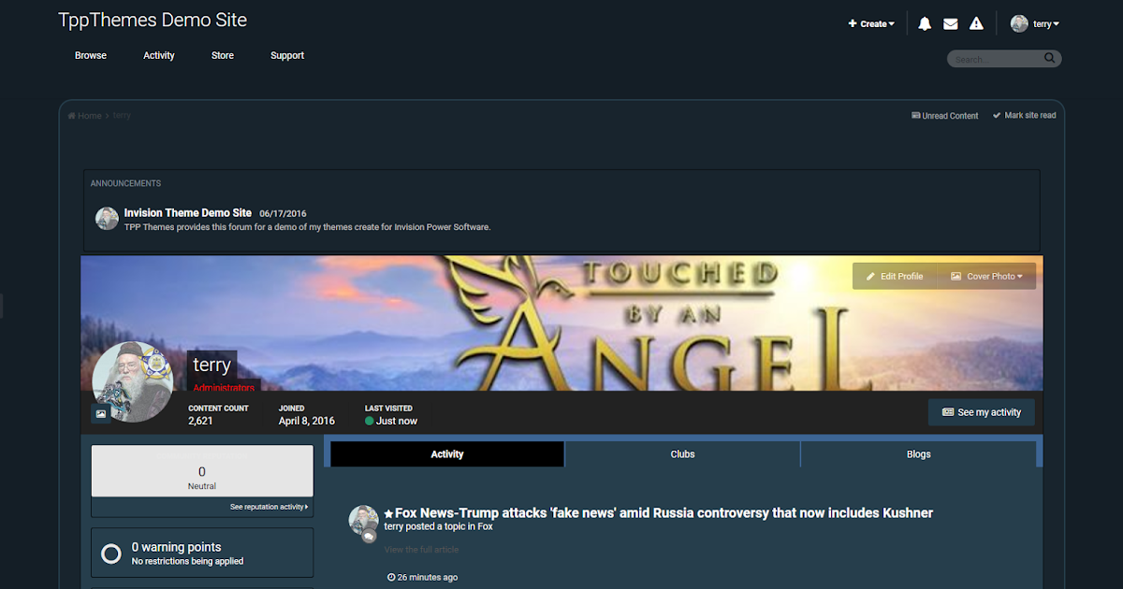Click the search magnifier icon
This screenshot has height=589, width=1123.
[1050, 59]
